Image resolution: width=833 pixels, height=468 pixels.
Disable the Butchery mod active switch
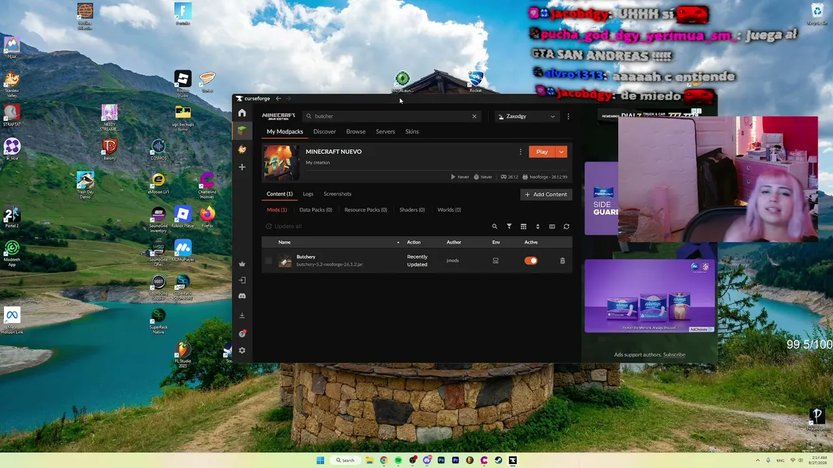point(531,261)
